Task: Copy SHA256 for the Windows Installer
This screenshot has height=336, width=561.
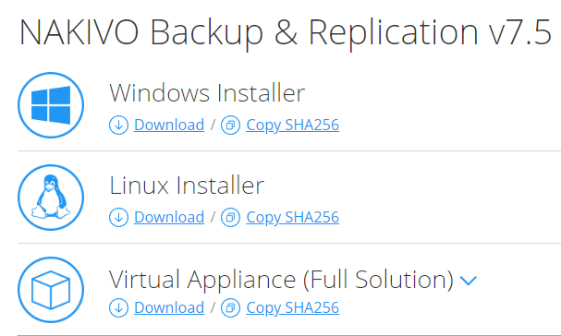Action: click(x=292, y=126)
